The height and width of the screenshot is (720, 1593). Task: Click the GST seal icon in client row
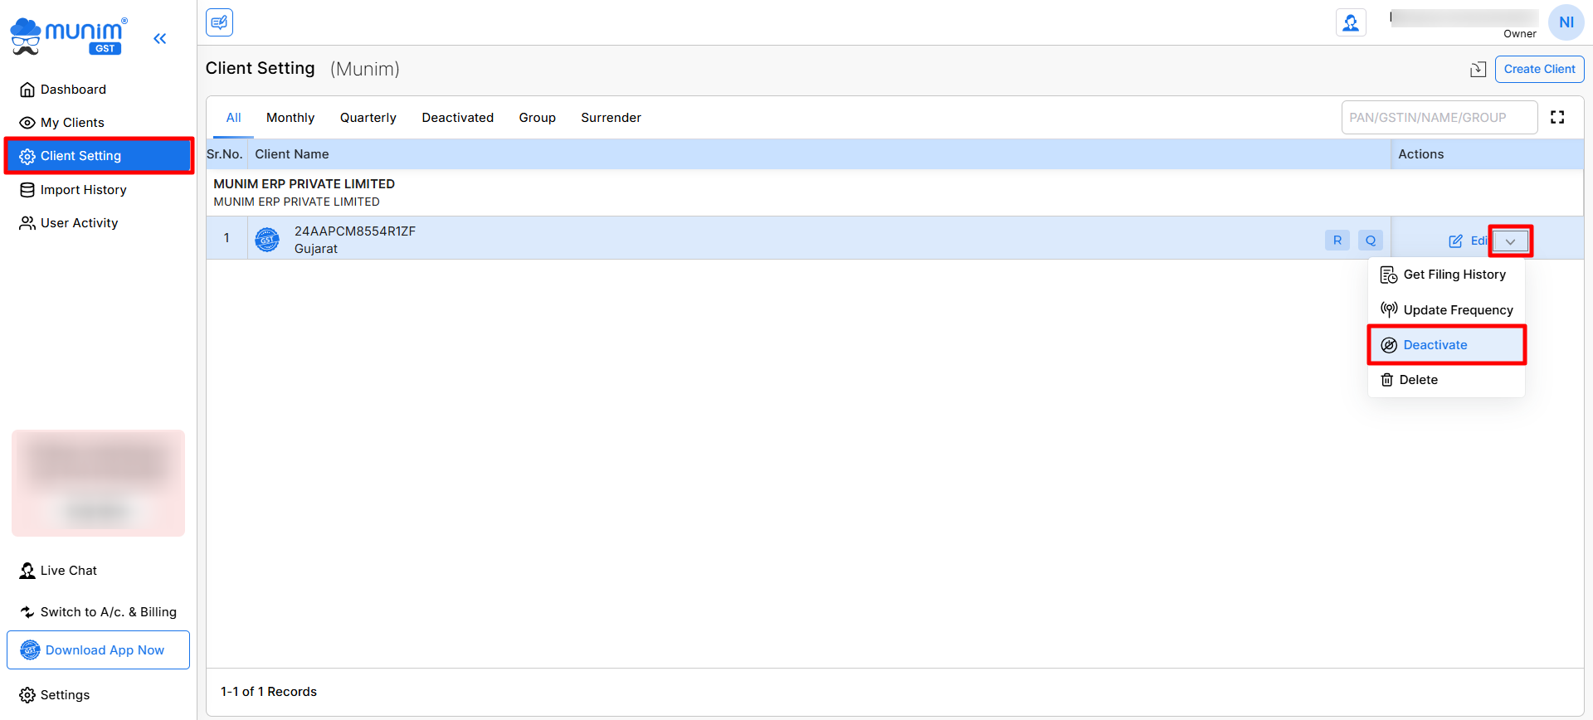[x=267, y=240]
